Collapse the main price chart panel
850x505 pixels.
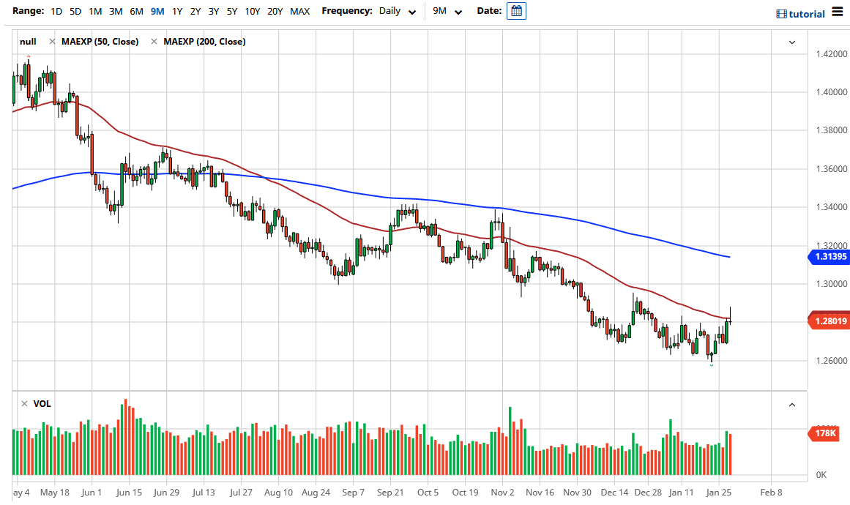click(x=791, y=42)
